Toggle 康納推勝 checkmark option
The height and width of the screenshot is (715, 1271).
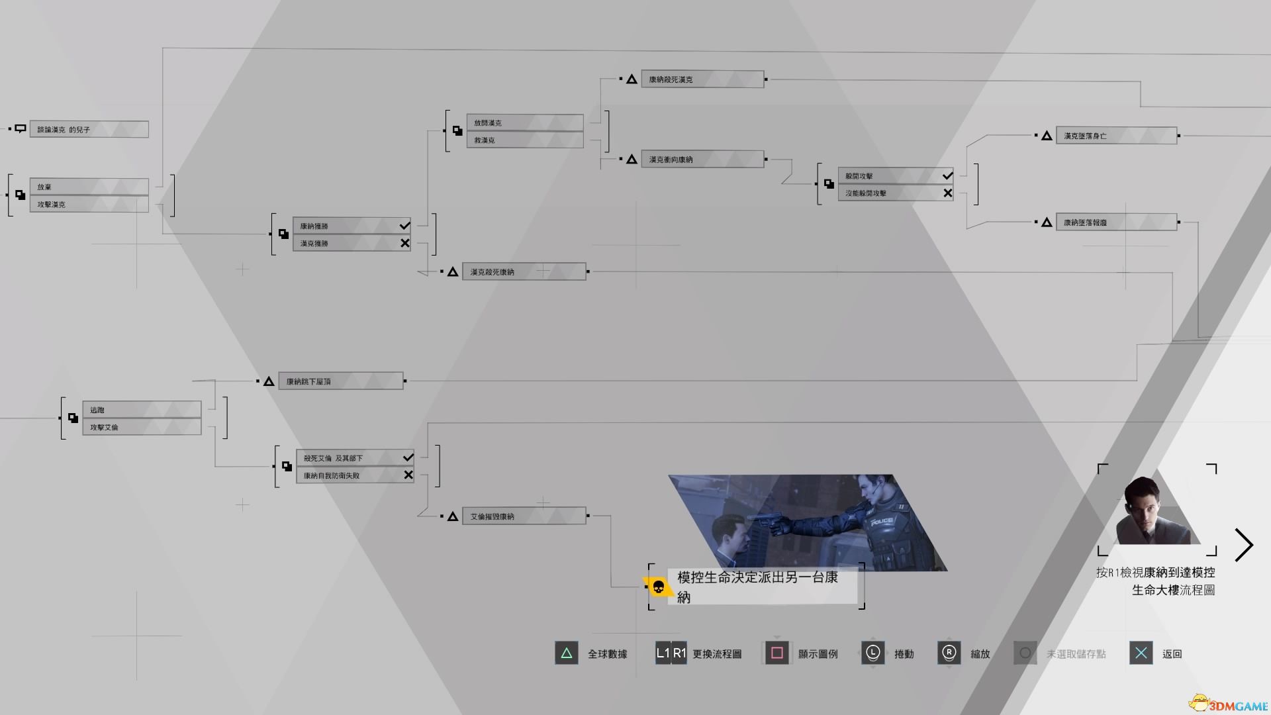pos(403,225)
